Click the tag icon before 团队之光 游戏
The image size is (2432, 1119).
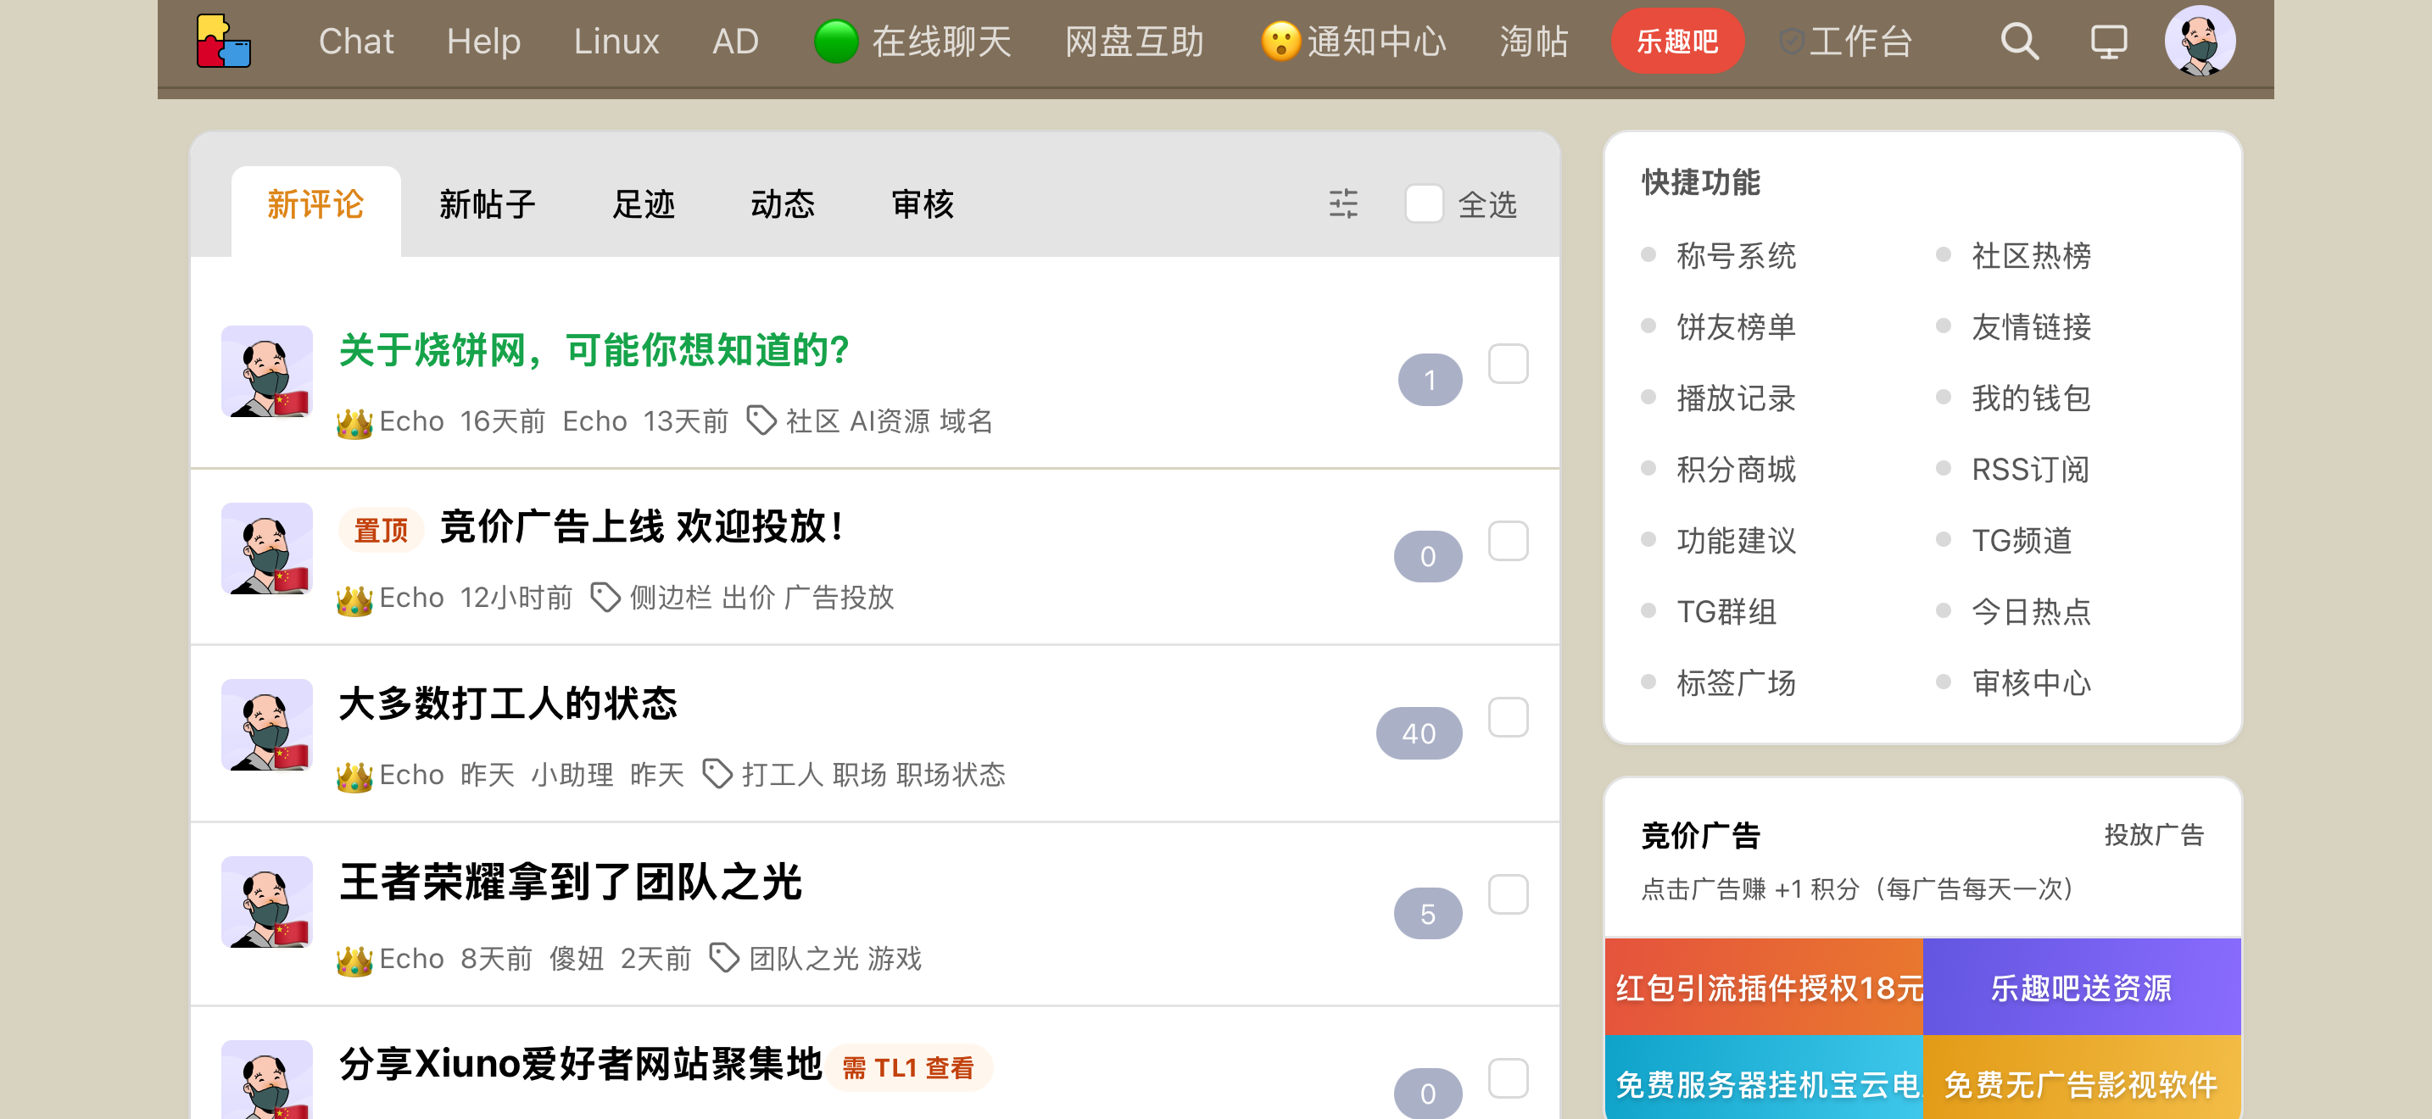coord(724,958)
